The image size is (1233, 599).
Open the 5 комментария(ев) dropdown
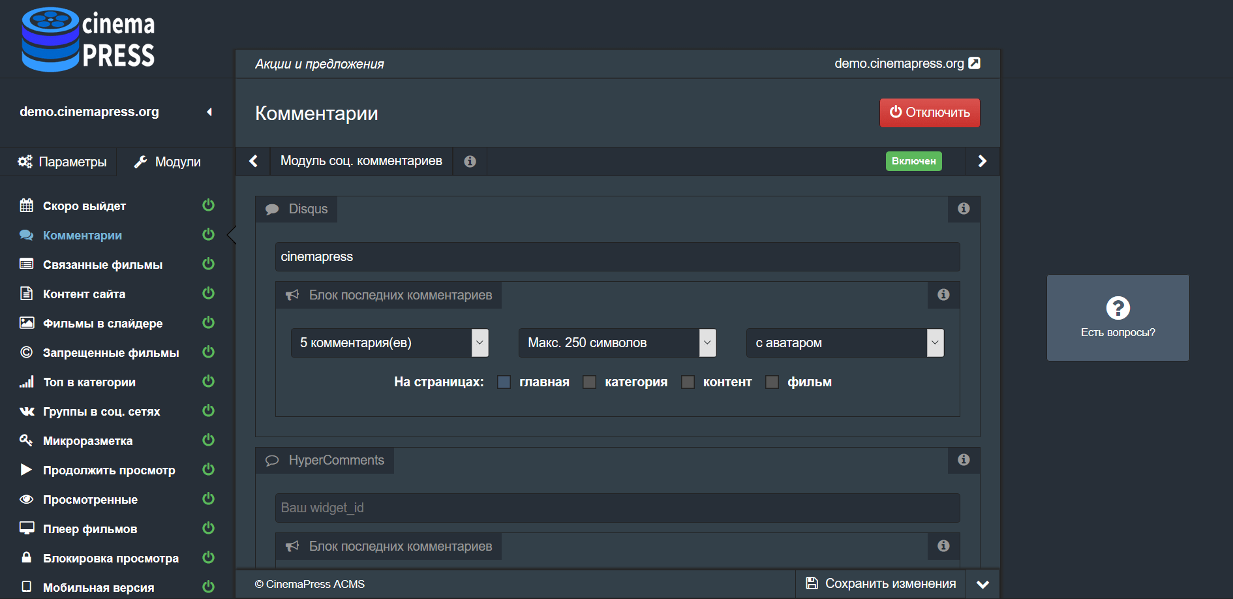389,343
